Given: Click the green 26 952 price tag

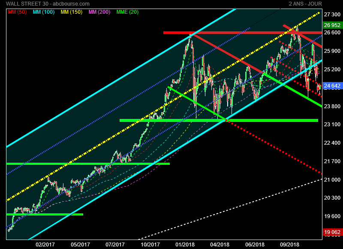Looking at the screenshot, I should pyautogui.click(x=332, y=25).
